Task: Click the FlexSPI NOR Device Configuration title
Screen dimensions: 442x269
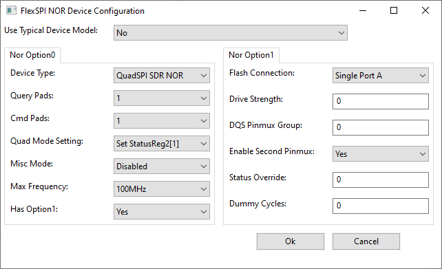Action: coord(83,11)
